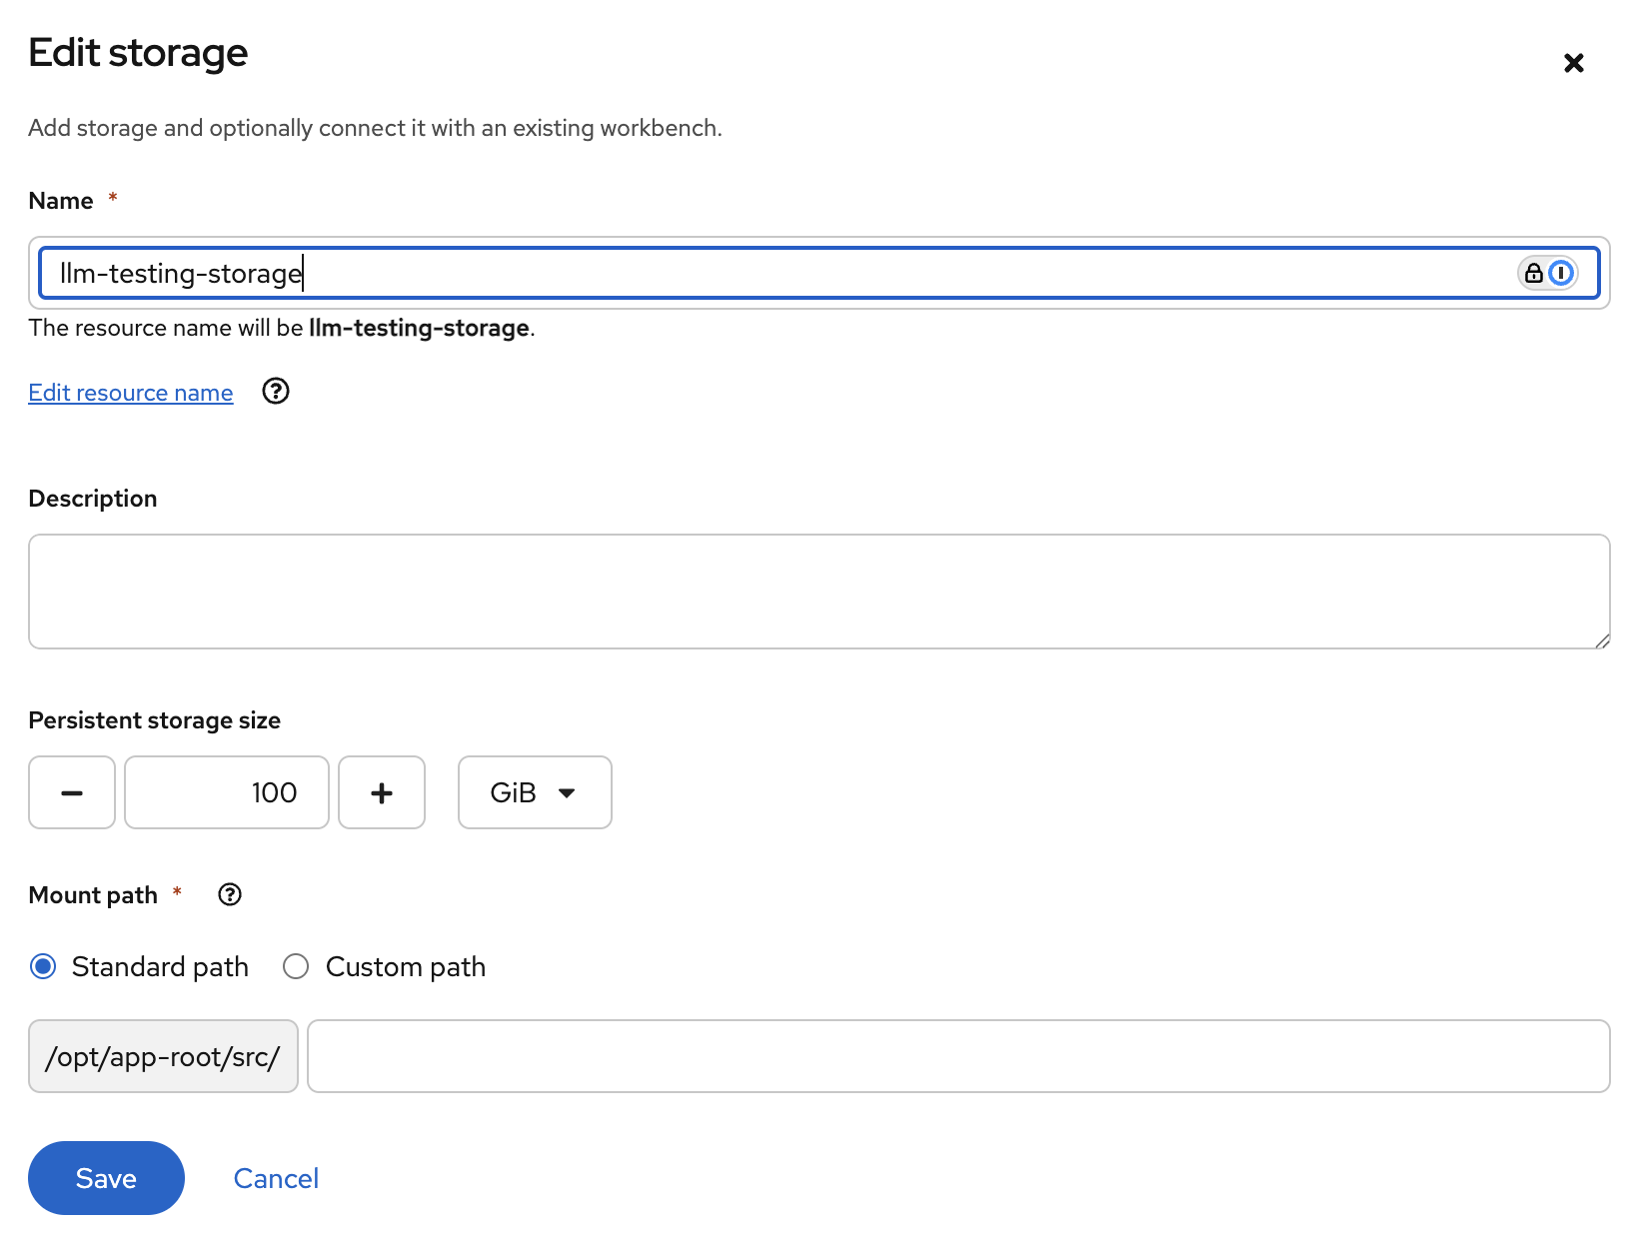
Task: Decrease storage size with minus button
Action: pyautogui.click(x=72, y=792)
